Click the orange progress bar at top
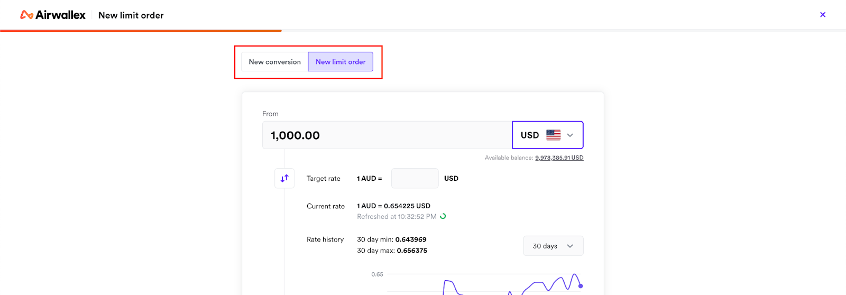 (x=141, y=31)
